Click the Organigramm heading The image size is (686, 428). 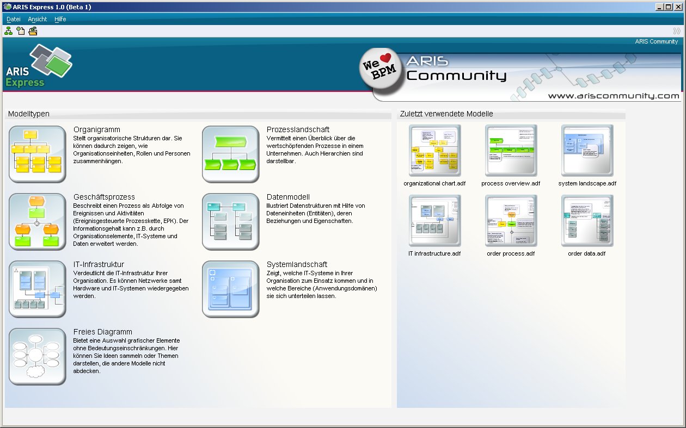[x=97, y=129]
